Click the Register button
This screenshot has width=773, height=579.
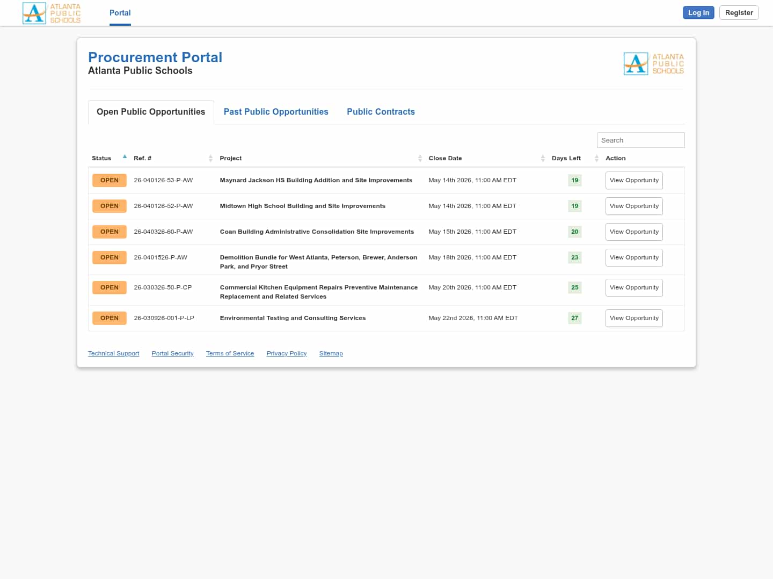point(739,13)
